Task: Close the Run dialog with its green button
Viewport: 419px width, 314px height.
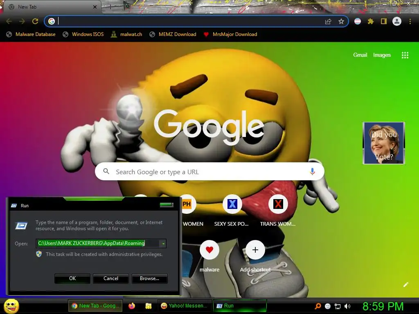Action: click(167, 205)
